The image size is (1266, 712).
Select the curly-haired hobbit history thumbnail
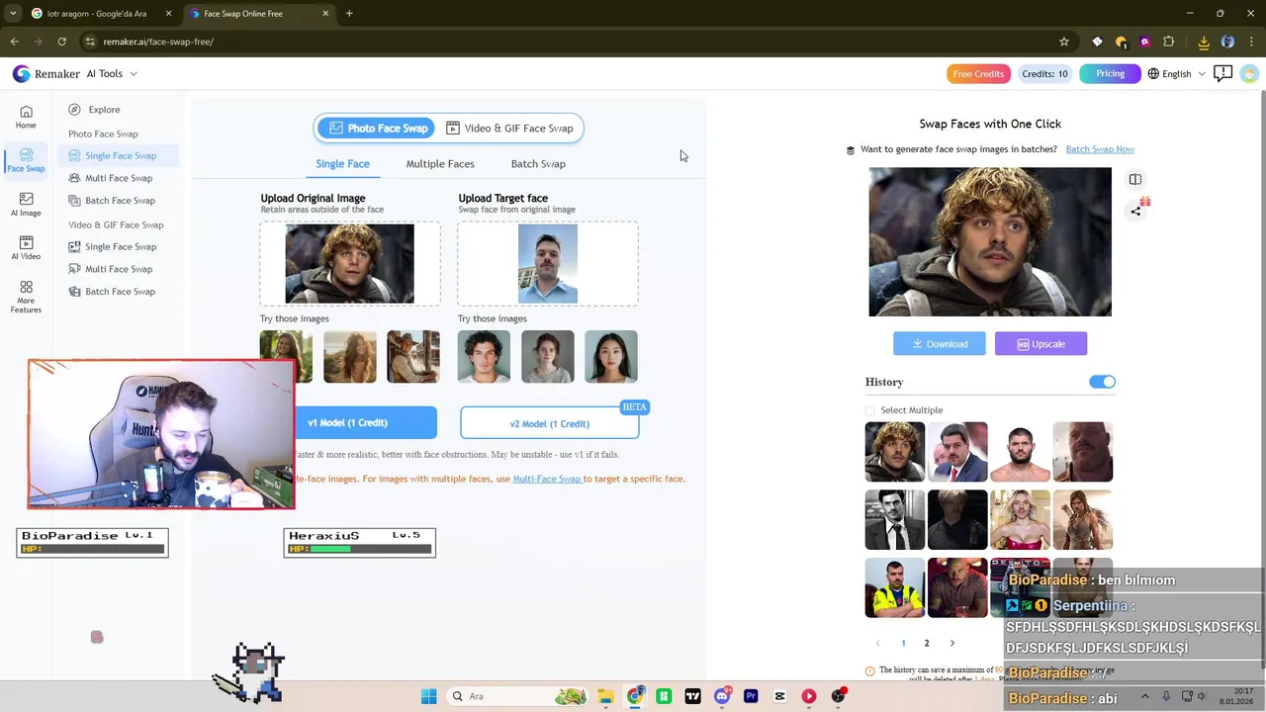(x=895, y=452)
